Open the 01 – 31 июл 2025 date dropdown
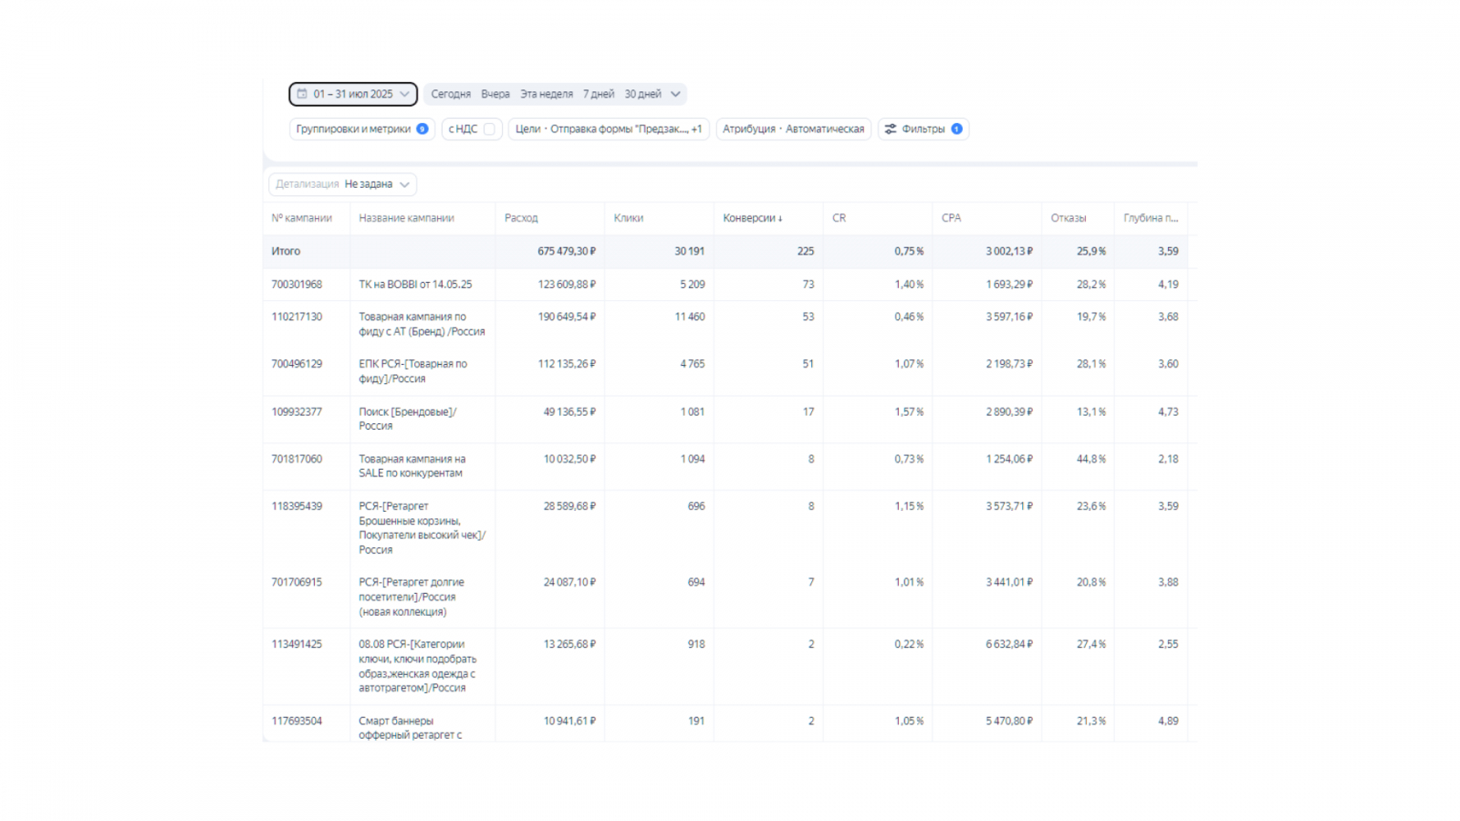 tap(353, 94)
